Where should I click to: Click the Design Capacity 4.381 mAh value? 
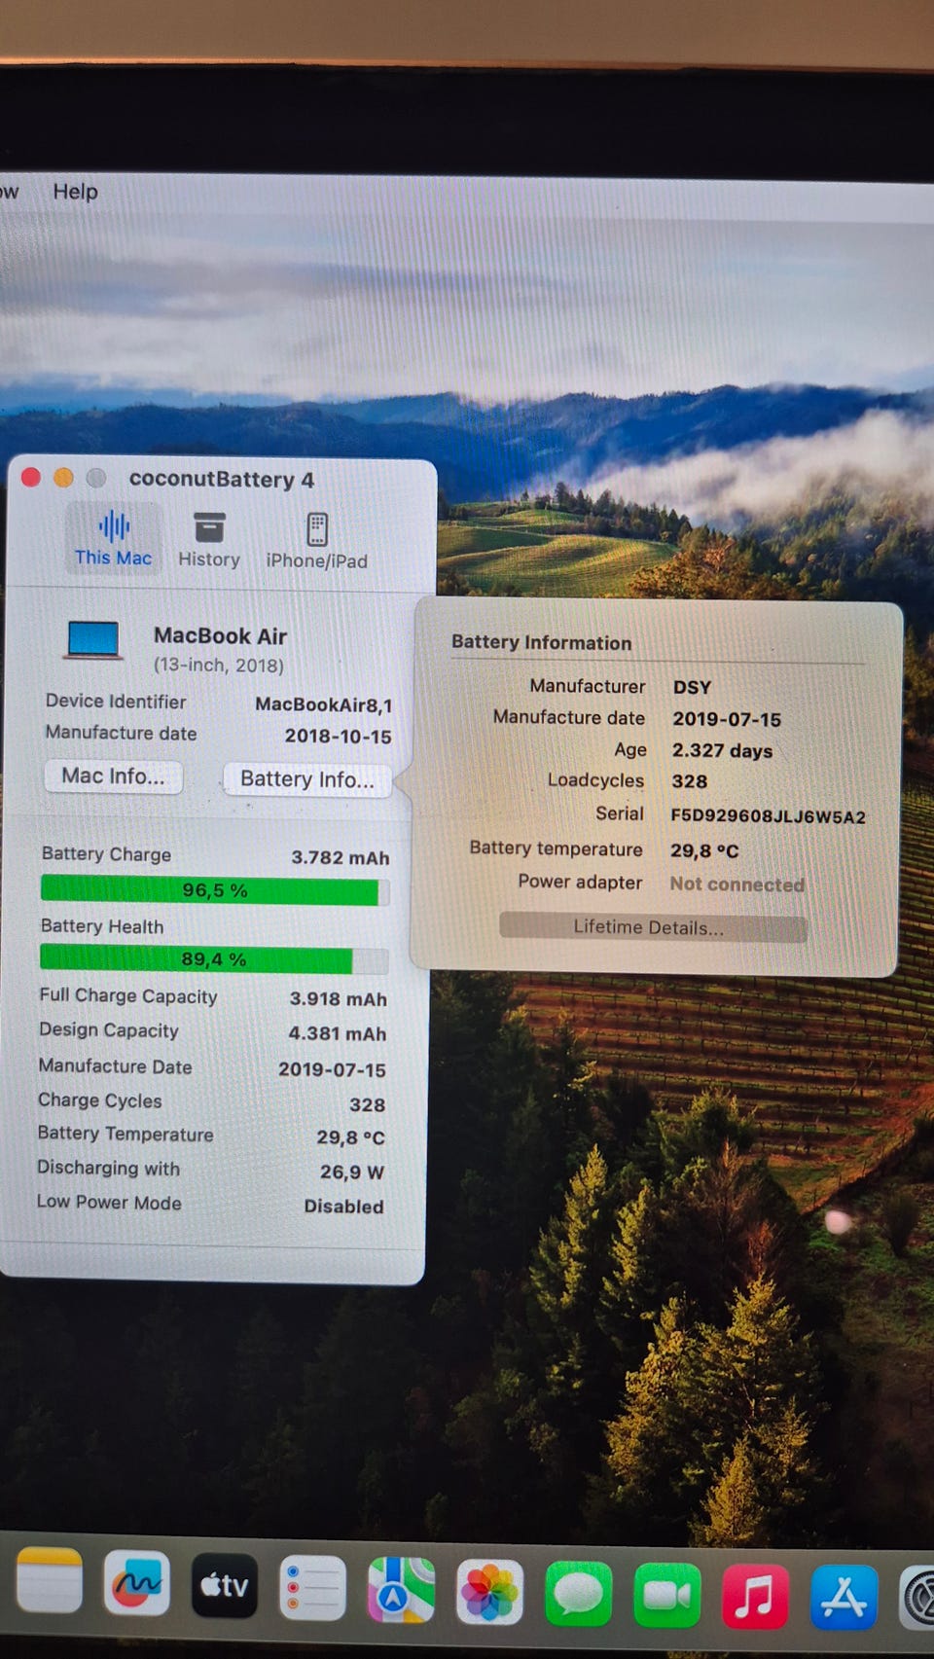(337, 1033)
